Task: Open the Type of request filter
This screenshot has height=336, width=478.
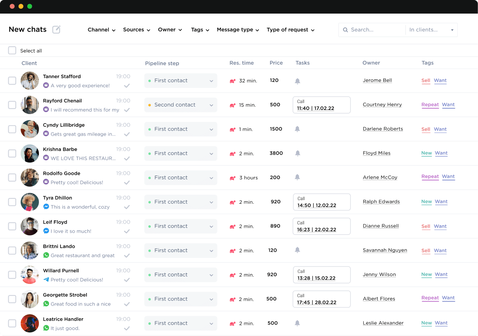Action: pyautogui.click(x=290, y=30)
